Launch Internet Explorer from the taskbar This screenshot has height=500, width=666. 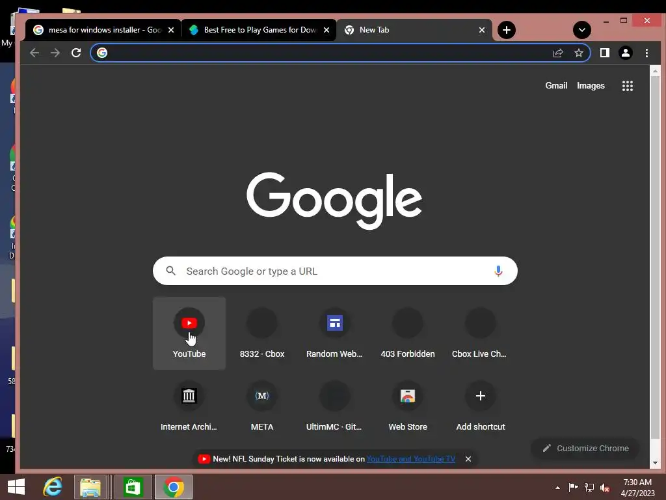coord(53,487)
